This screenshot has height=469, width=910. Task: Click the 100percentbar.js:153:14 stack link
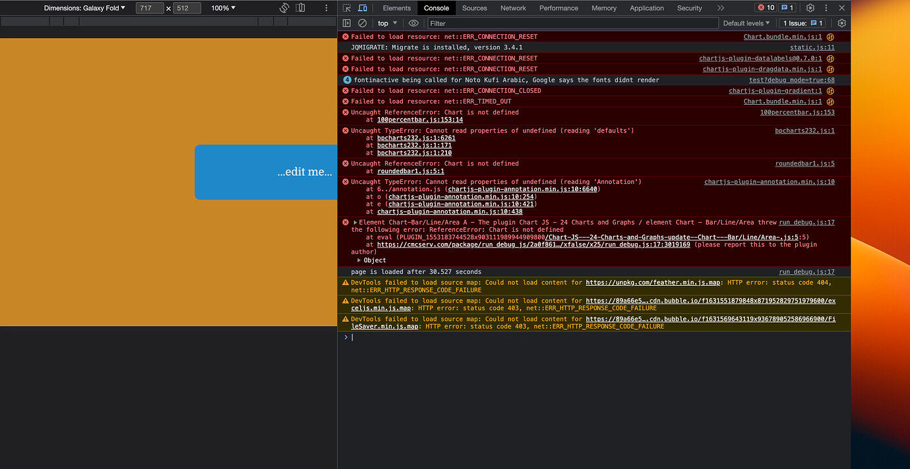click(x=419, y=120)
